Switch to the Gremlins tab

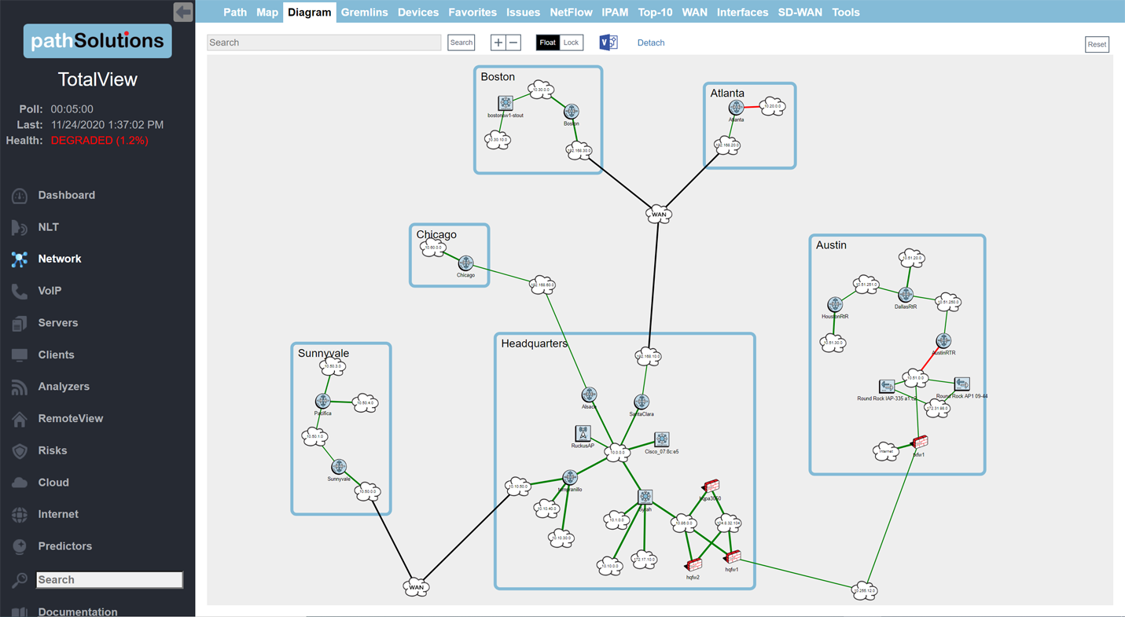364,13
